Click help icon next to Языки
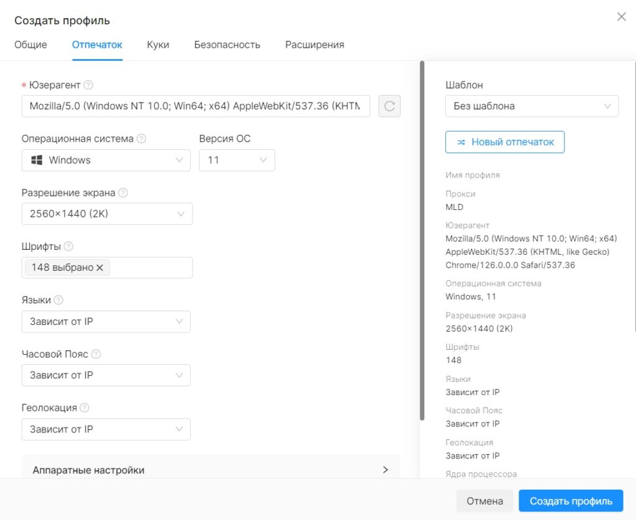This screenshot has width=636, height=520. pos(58,300)
